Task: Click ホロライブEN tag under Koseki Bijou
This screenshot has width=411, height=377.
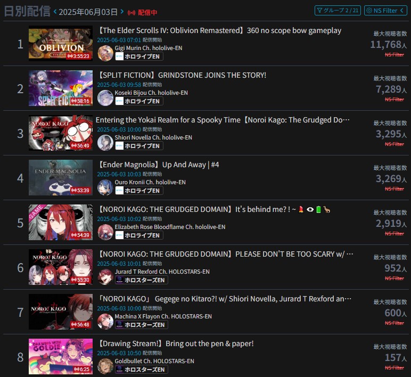Action: [139, 101]
